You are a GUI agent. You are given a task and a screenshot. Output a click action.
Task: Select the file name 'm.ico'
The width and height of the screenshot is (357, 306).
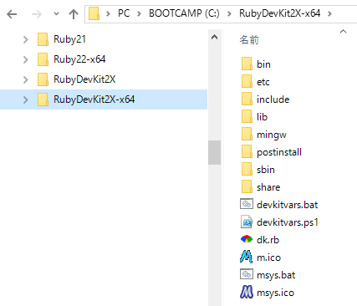coord(268,258)
